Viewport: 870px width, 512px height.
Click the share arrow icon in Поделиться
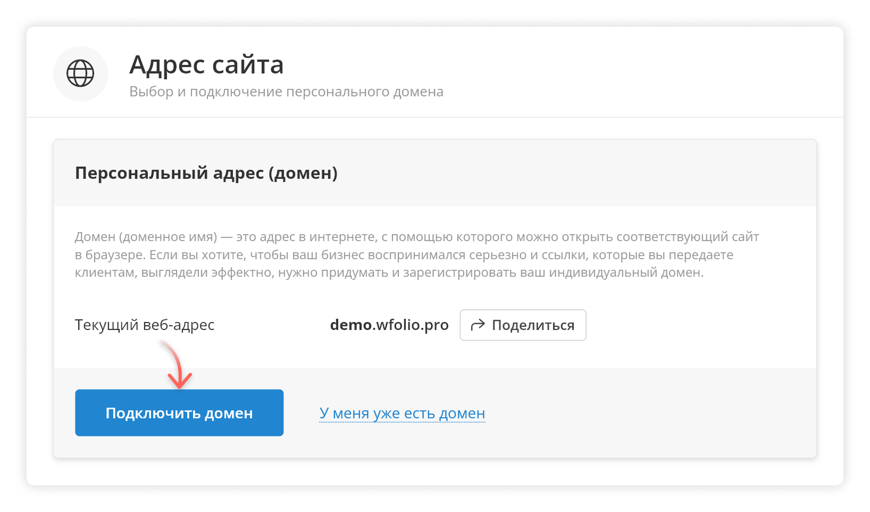pyautogui.click(x=478, y=325)
